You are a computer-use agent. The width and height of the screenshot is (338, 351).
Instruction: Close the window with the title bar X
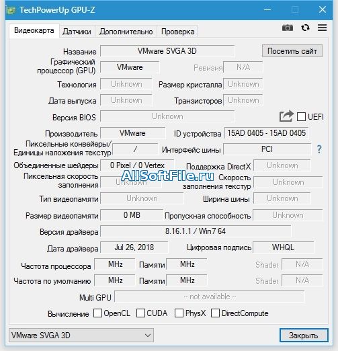click(x=323, y=9)
